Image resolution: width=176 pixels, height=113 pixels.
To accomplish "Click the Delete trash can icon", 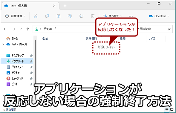I will coord(93,16).
